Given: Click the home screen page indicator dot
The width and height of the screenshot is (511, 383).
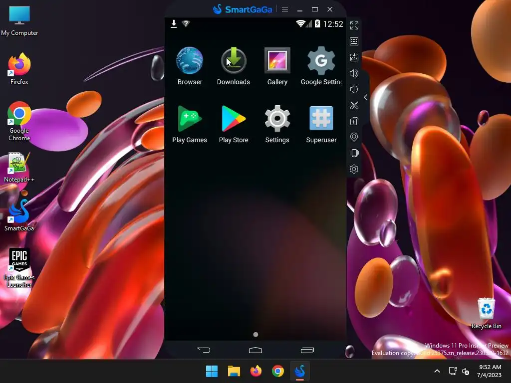Looking at the screenshot, I should (256, 335).
